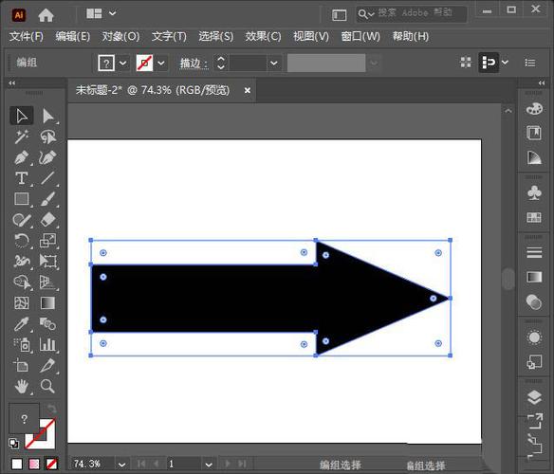Set the paint mode to Color
The width and height of the screenshot is (554, 474).
click(x=17, y=464)
